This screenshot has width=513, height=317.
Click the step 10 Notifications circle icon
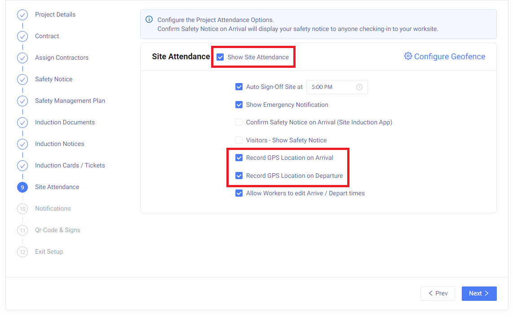(22, 209)
